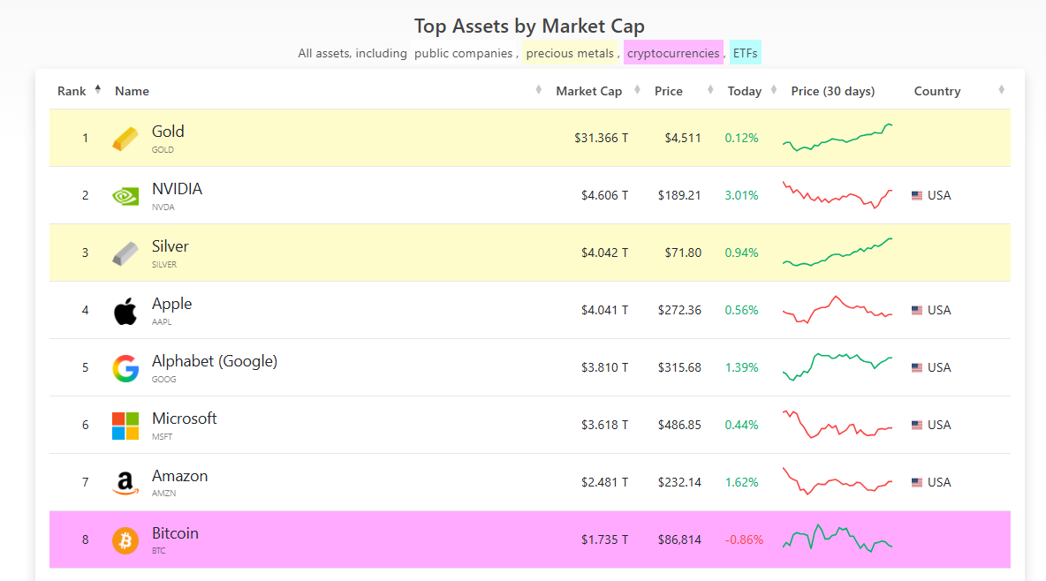Image resolution: width=1046 pixels, height=581 pixels.
Task: Open NVIDIA 30-day price chart
Action: 838,194
